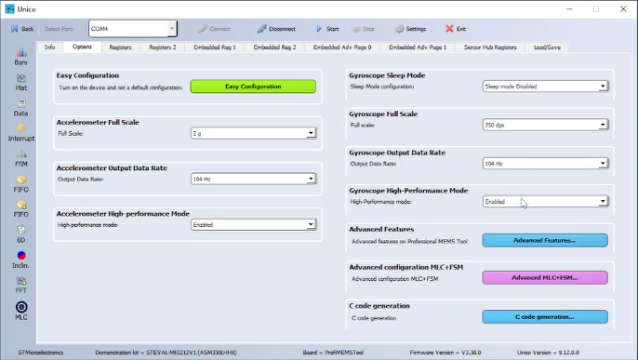This screenshot has width=638, height=360.
Task: Open the Accelerometer Full Scale dropdown
Action: click(254, 133)
